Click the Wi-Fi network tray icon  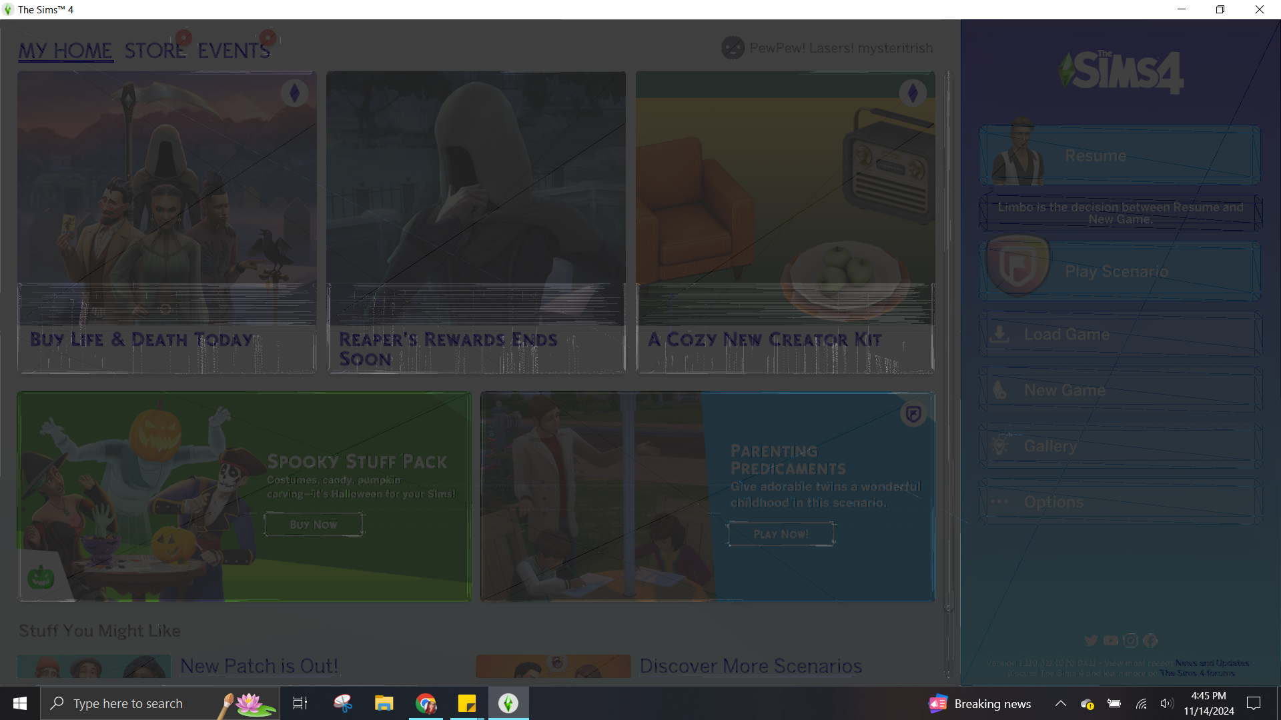1142,703
